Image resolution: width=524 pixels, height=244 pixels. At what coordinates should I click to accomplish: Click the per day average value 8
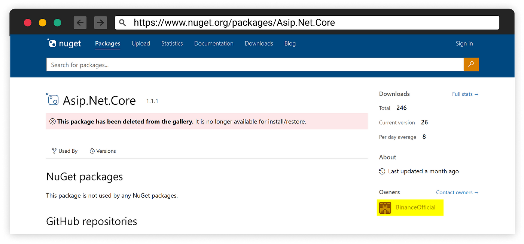click(424, 137)
